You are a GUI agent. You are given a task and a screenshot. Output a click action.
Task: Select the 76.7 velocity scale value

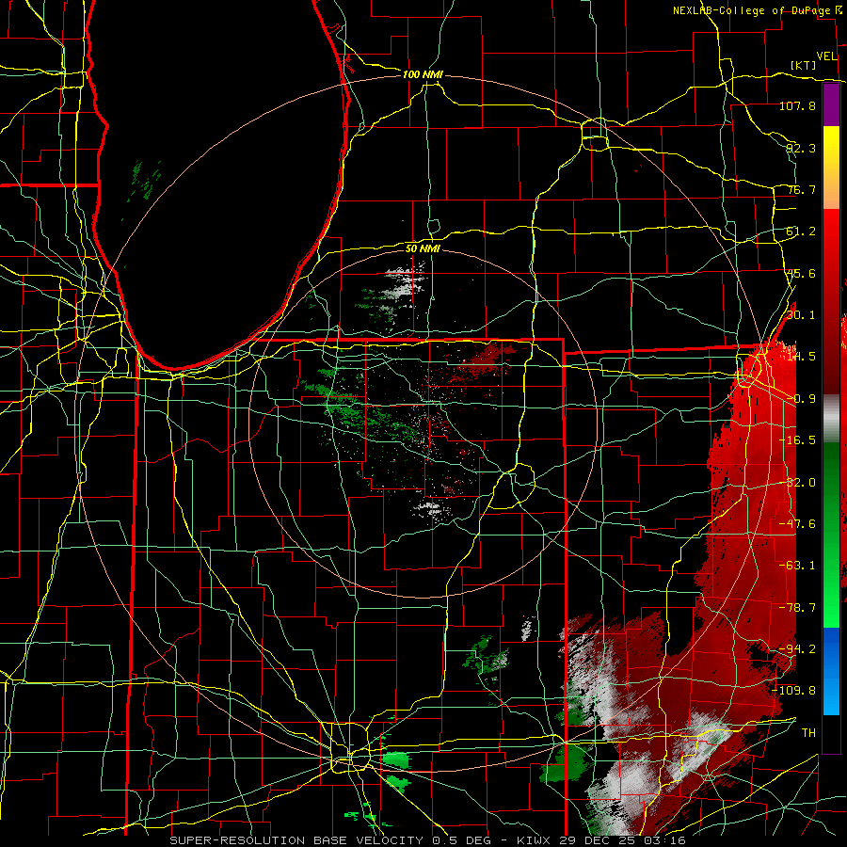tap(801, 189)
